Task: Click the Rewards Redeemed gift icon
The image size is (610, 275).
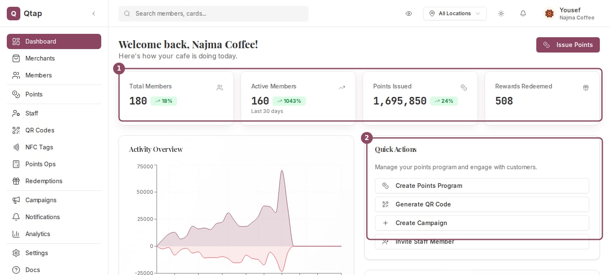Action: pos(586,88)
